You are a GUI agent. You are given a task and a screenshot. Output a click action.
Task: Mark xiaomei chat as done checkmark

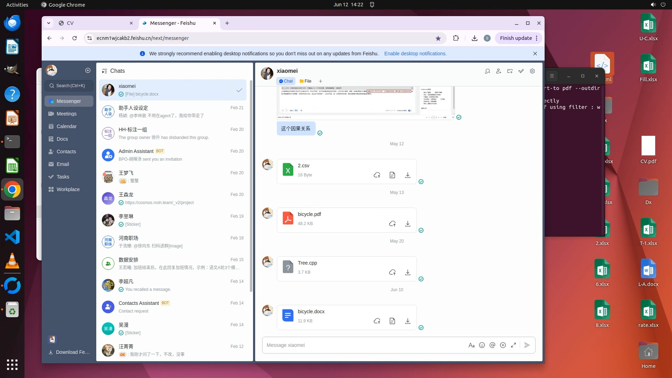click(x=239, y=90)
